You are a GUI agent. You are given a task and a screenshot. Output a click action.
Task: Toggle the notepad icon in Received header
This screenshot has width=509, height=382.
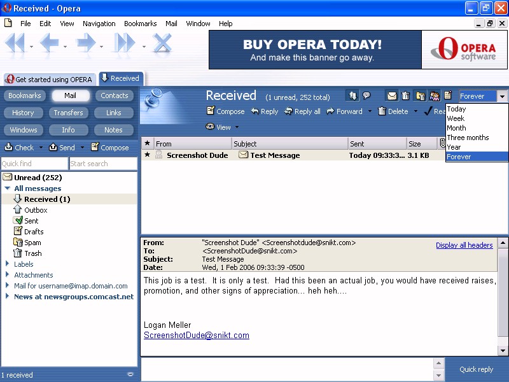(448, 95)
